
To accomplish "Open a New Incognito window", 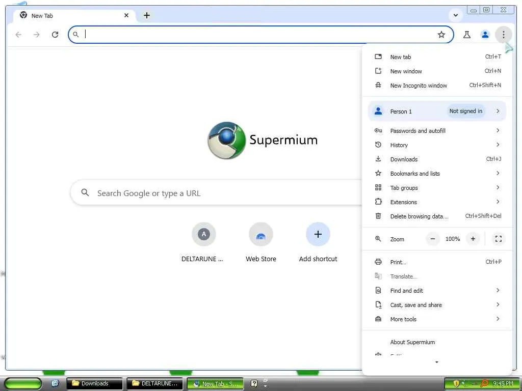I will point(437,86).
